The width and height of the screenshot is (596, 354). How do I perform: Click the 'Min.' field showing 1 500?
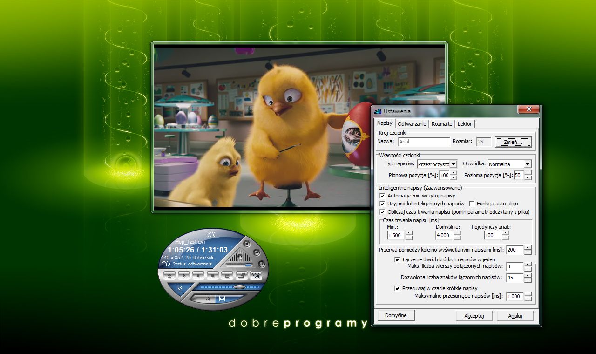pyautogui.click(x=396, y=236)
